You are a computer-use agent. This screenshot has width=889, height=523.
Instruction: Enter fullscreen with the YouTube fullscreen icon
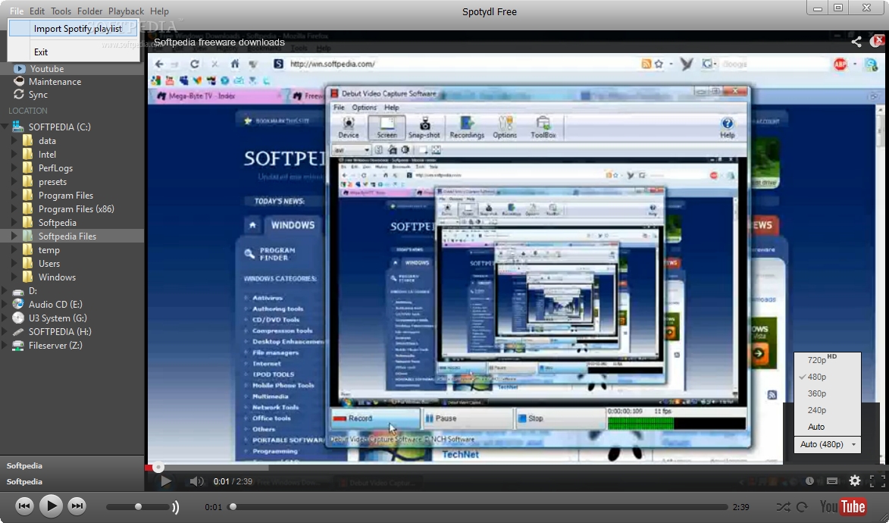[x=877, y=481]
